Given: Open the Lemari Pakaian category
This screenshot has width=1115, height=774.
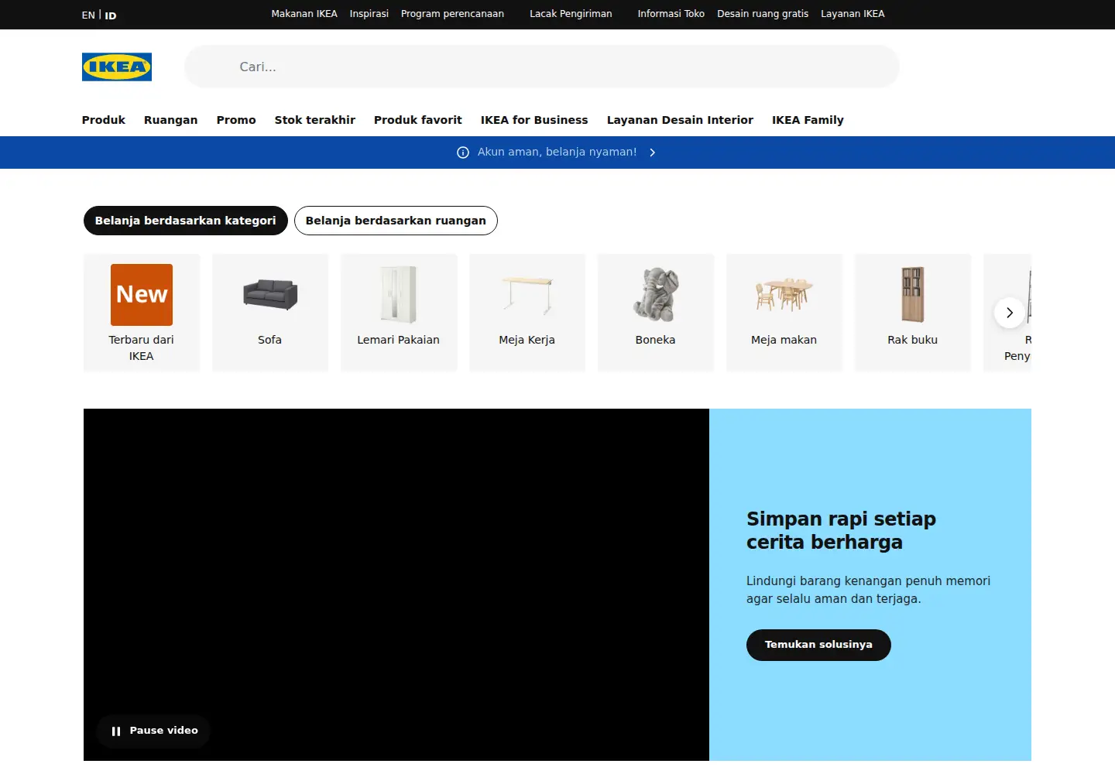Looking at the screenshot, I should coord(399,313).
